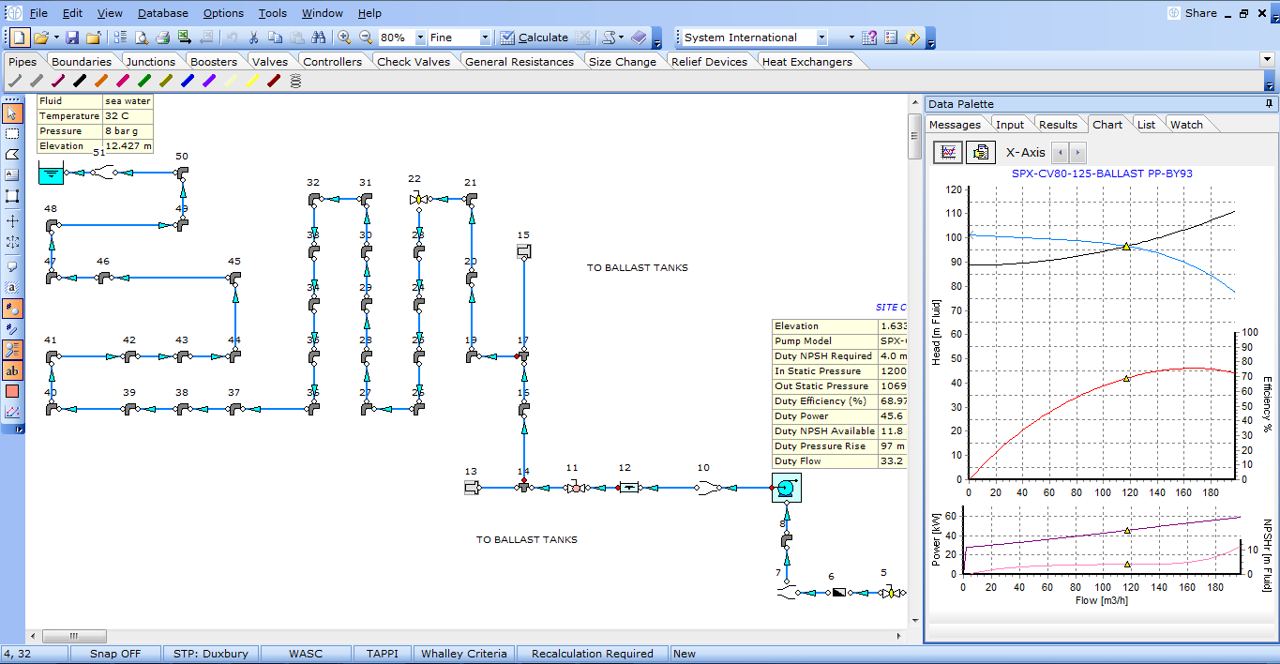The image size is (1280, 664).
Task: Switch to the Results tab in Data Palette
Action: (1058, 125)
